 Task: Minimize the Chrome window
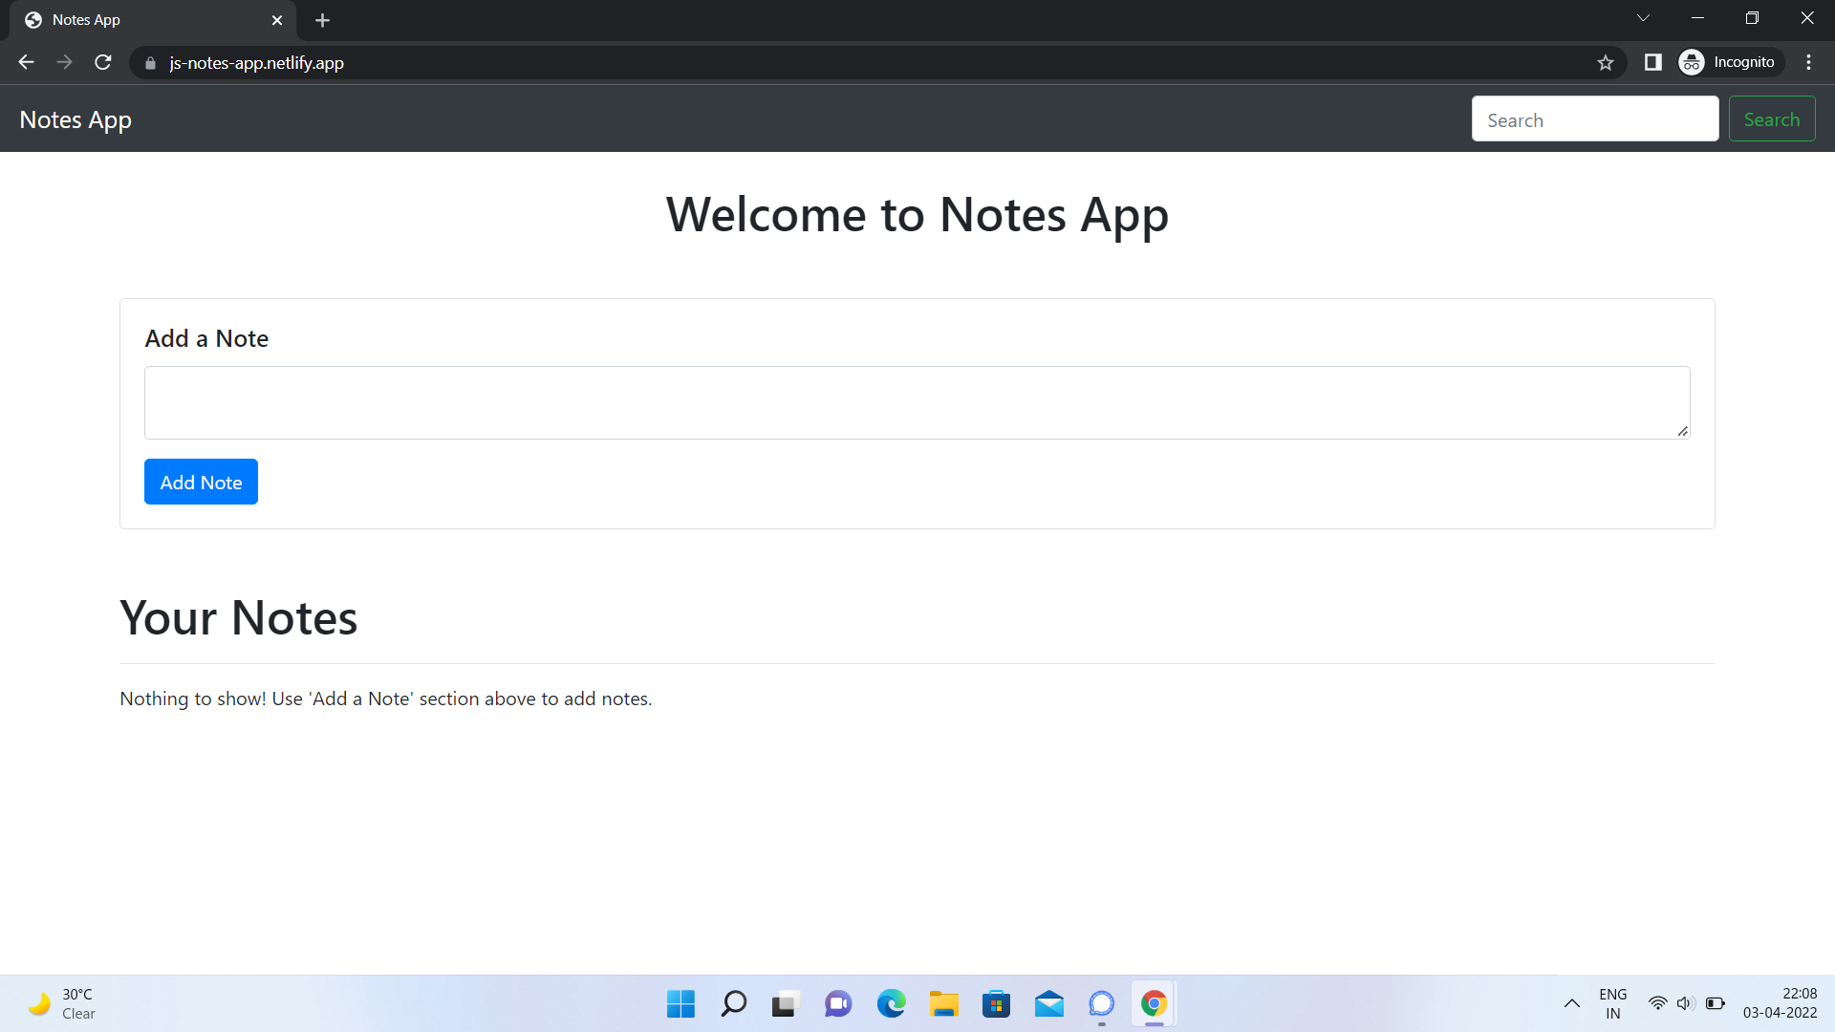[x=1697, y=18]
